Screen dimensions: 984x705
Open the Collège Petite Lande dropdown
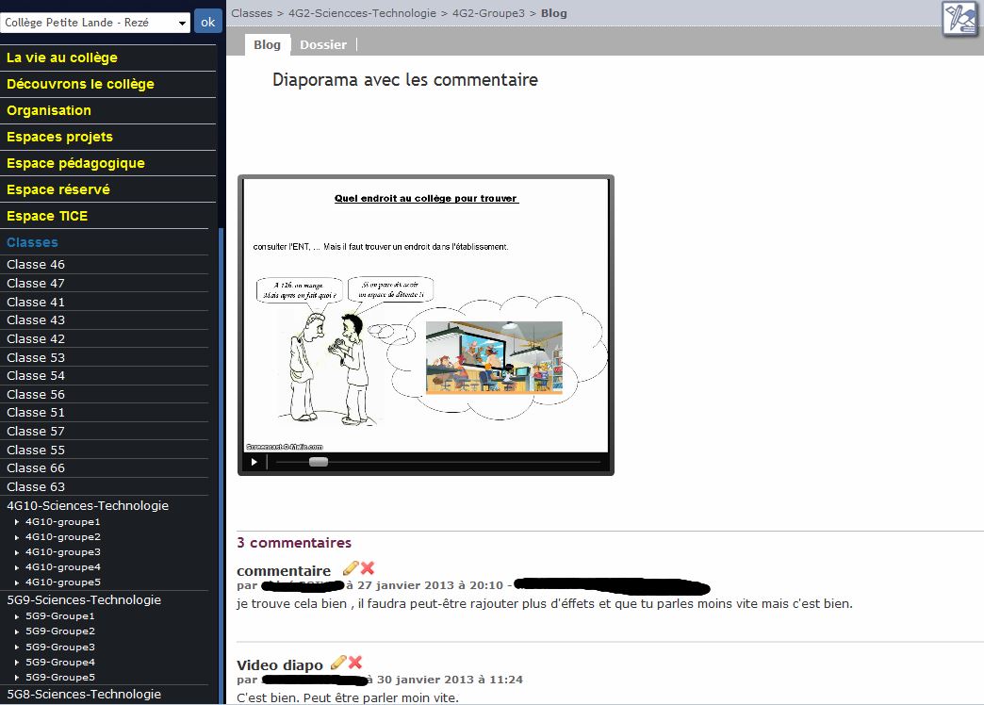pyautogui.click(x=95, y=23)
